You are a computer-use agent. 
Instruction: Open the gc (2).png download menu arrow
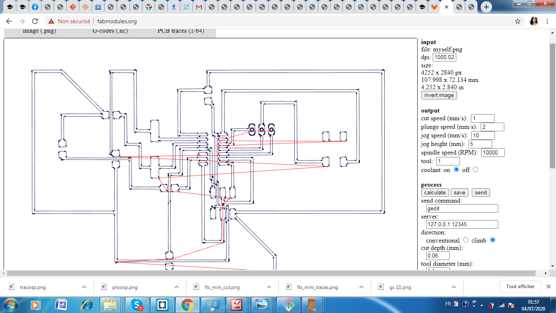[x=454, y=287]
